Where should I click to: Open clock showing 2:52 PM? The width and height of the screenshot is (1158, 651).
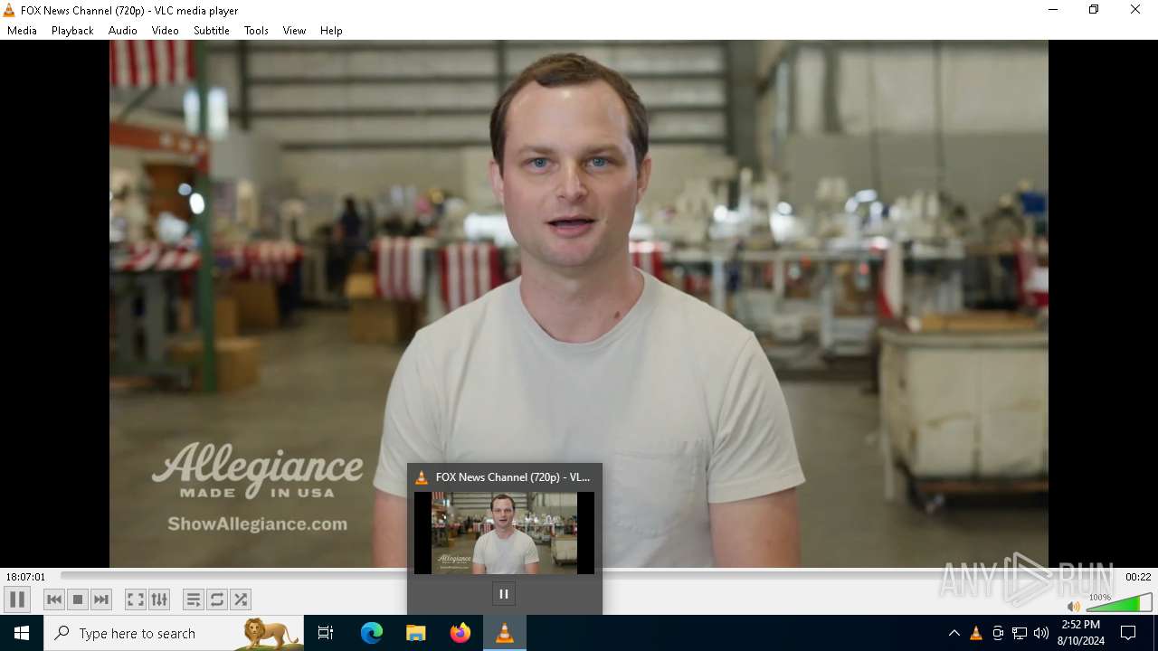(x=1080, y=633)
